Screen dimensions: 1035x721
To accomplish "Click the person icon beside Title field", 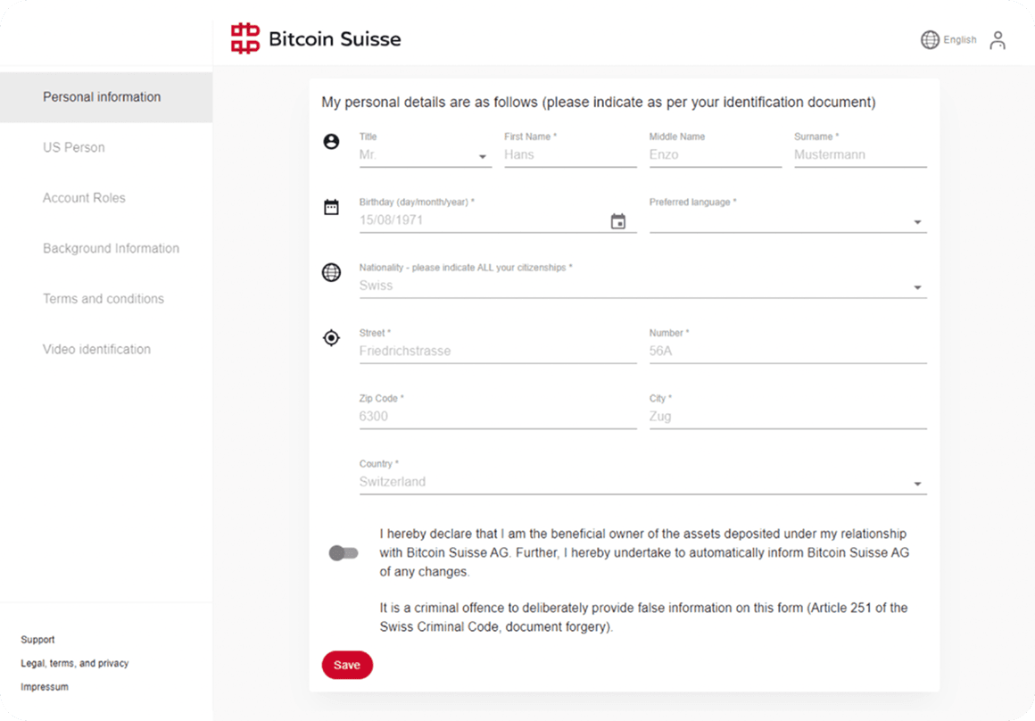I will tap(331, 142).
